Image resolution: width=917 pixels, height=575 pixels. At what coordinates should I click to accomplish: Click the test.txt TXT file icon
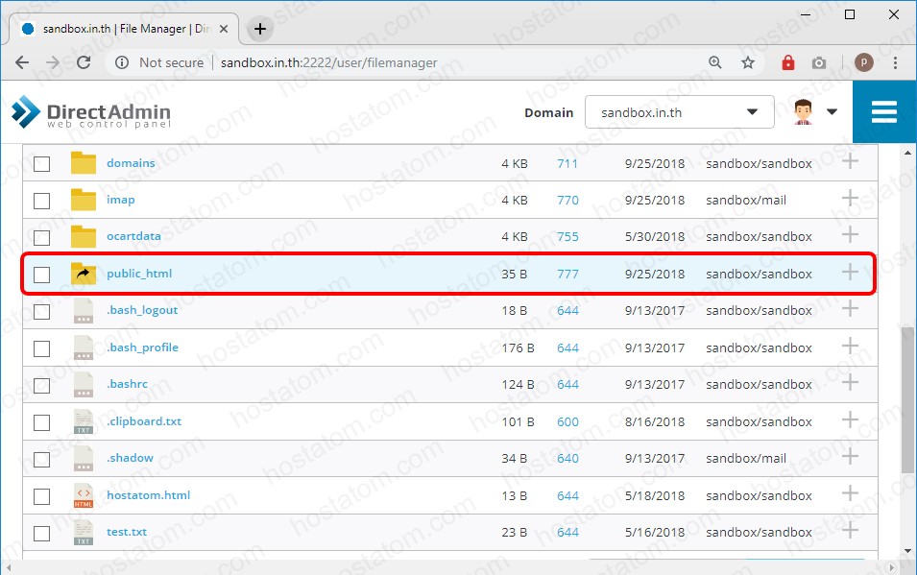point(83,533)
